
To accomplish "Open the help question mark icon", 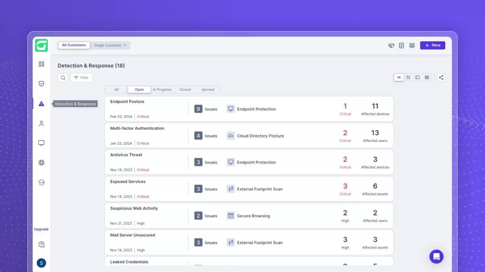I will pos(41,244).
